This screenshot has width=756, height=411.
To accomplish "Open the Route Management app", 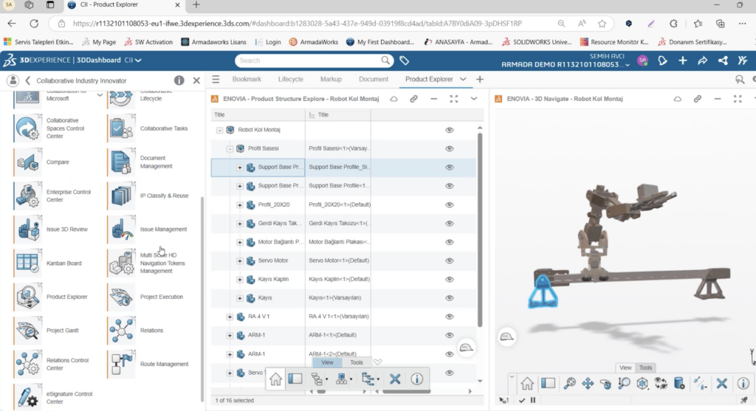I will pos(122,365).
